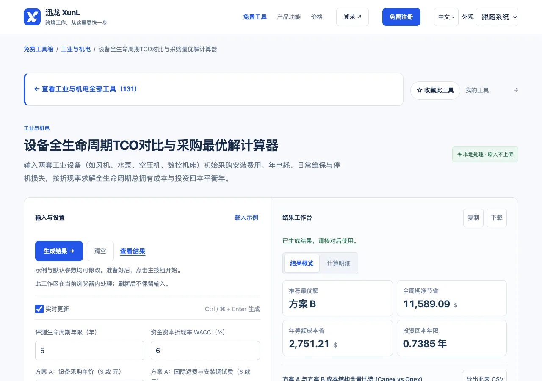Open the 免费工具箱 breadcrumb link

click(x=39, y=49)
